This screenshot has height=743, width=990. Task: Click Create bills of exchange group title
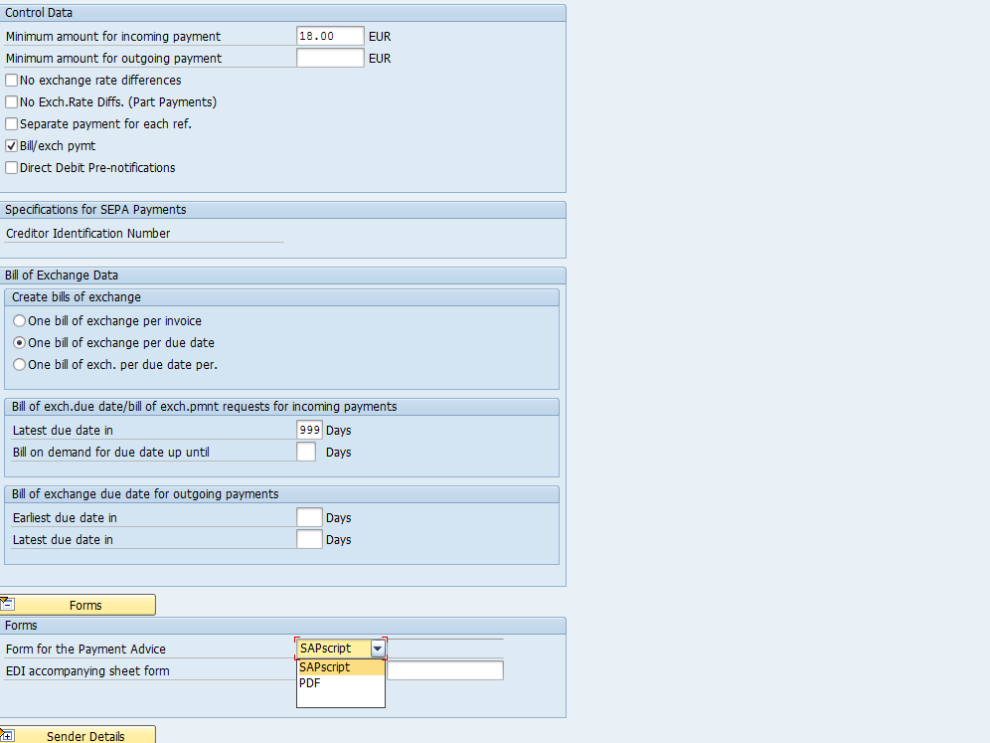(77, 297)
